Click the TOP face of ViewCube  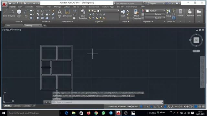pyautogui.click(x=196, y=40)
